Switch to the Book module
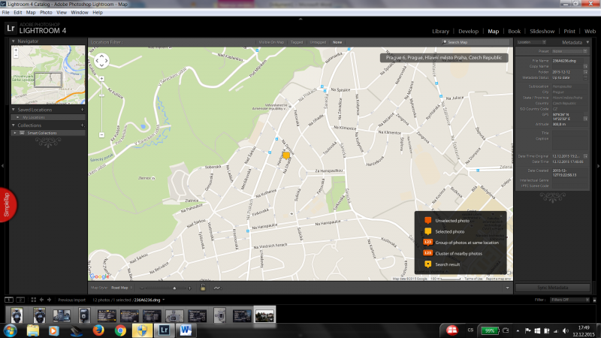 click(x=514, y=32)
